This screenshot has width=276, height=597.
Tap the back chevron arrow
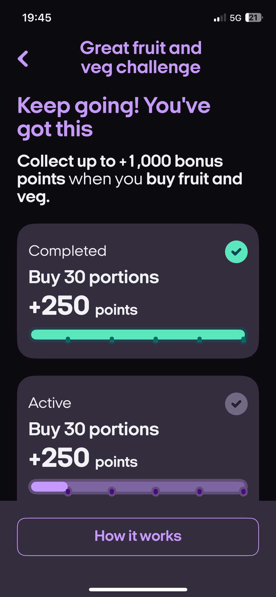tap(23, 58)
